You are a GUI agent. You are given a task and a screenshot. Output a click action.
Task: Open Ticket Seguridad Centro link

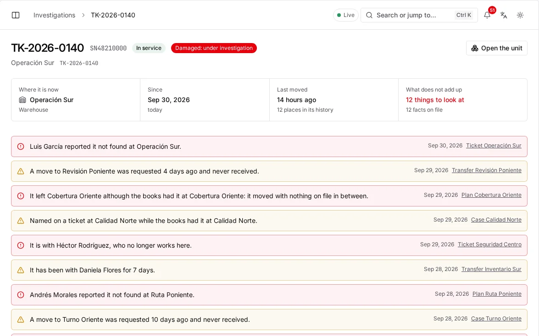pos(489,244)
